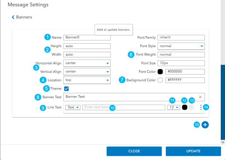Click the Enter text here link field
The width and height of the screenshot is (225, 160).
(124, 107)
